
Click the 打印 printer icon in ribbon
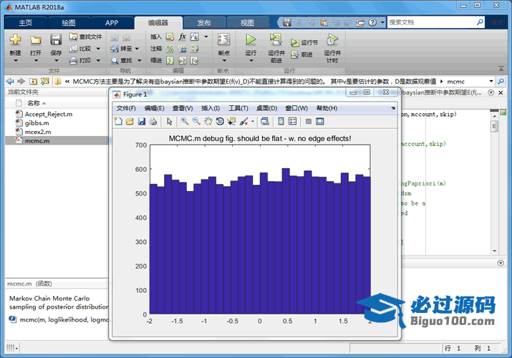(74, 60)
